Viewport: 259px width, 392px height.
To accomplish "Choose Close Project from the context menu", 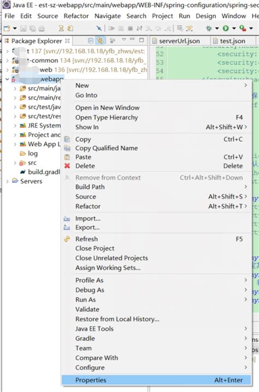I will (95, 248).
